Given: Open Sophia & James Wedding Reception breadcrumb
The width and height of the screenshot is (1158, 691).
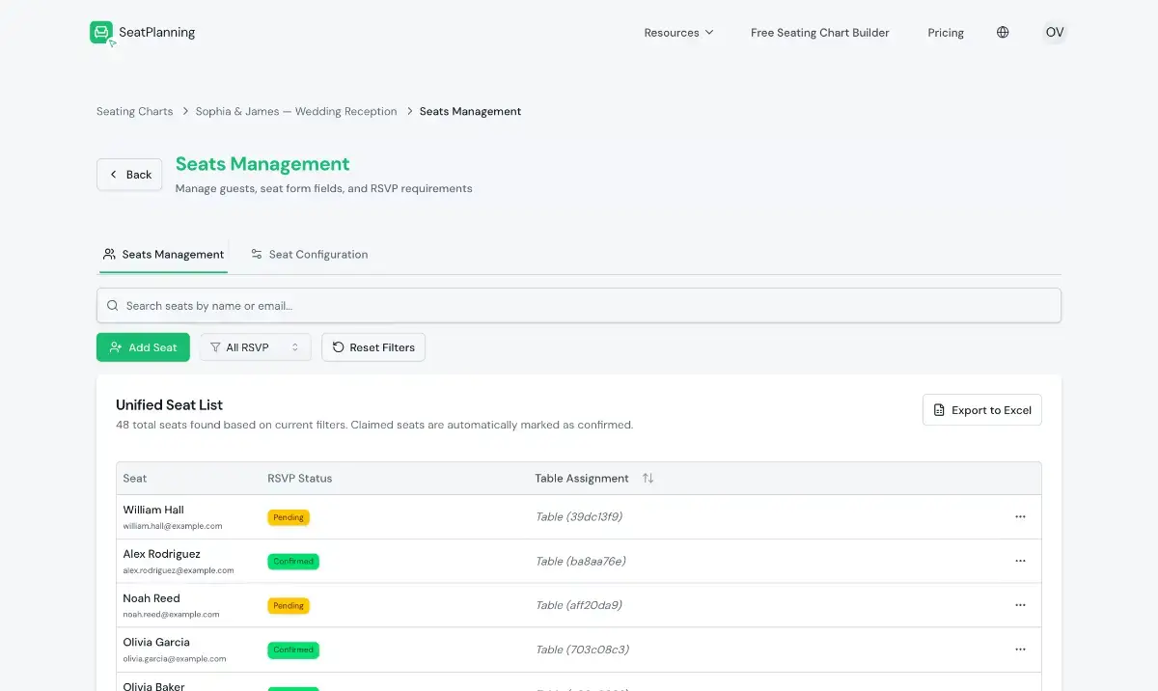Looking at the screenshot, I should [x=296, y=111].
